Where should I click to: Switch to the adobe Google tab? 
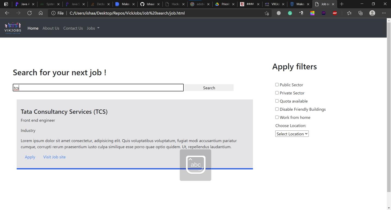click(200, 4)
